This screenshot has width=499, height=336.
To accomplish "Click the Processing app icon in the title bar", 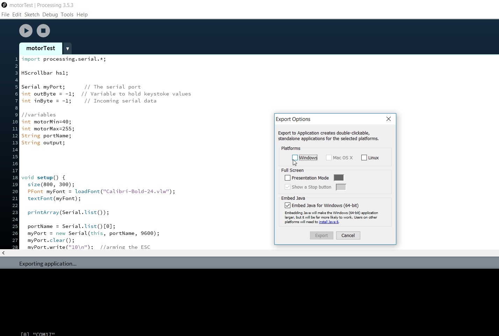I will coord(4,5).
